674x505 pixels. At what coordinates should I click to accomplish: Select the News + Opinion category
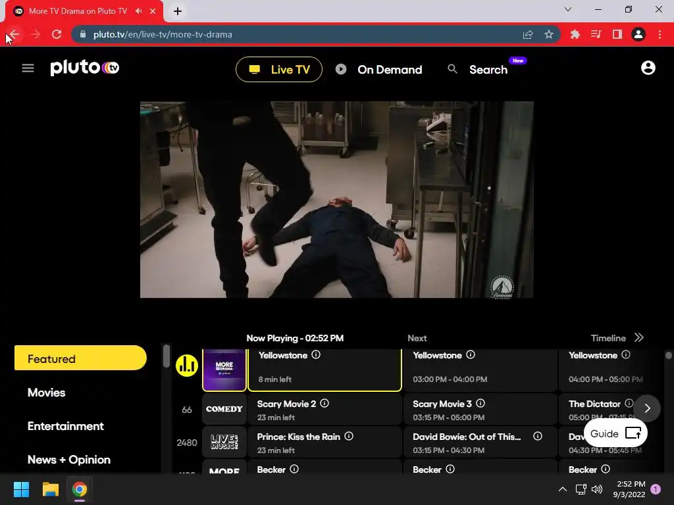(68, 460)
